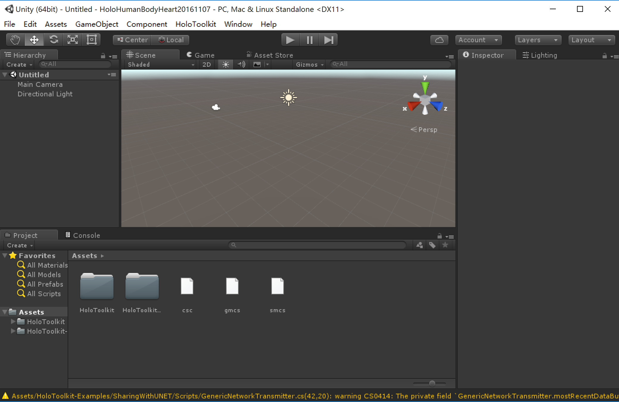Toggle scene lighting sun icon
This screenshot has height=402, width=619.
click(225, 65)
